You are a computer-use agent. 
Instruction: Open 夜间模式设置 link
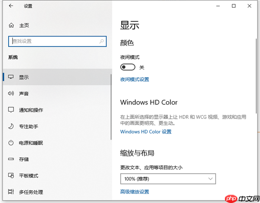tap(134, 79)
